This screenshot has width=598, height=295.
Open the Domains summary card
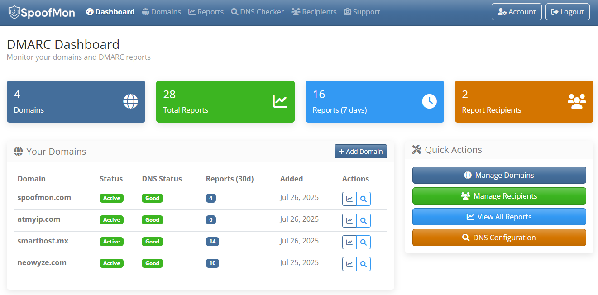tap(76, 101)
